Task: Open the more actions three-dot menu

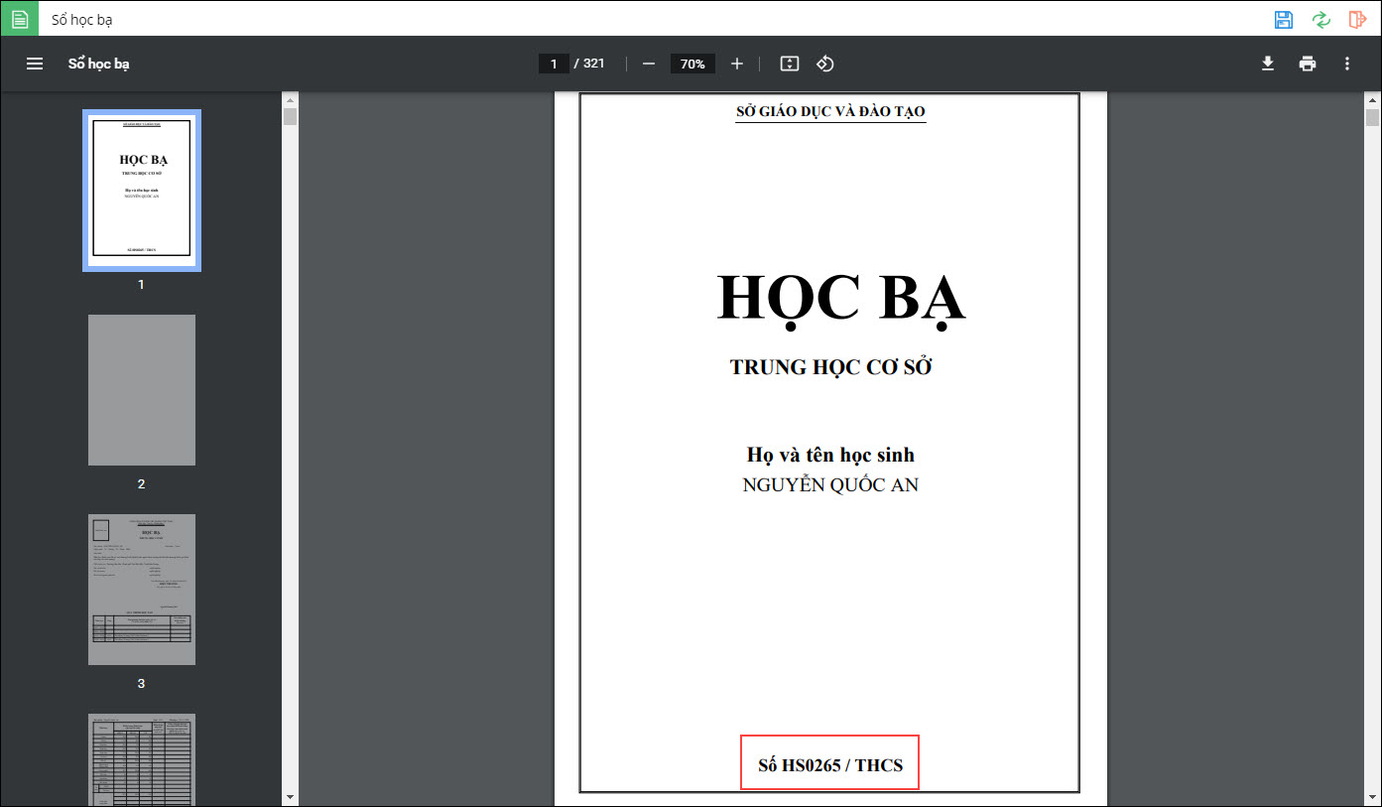Action: 1347,64
